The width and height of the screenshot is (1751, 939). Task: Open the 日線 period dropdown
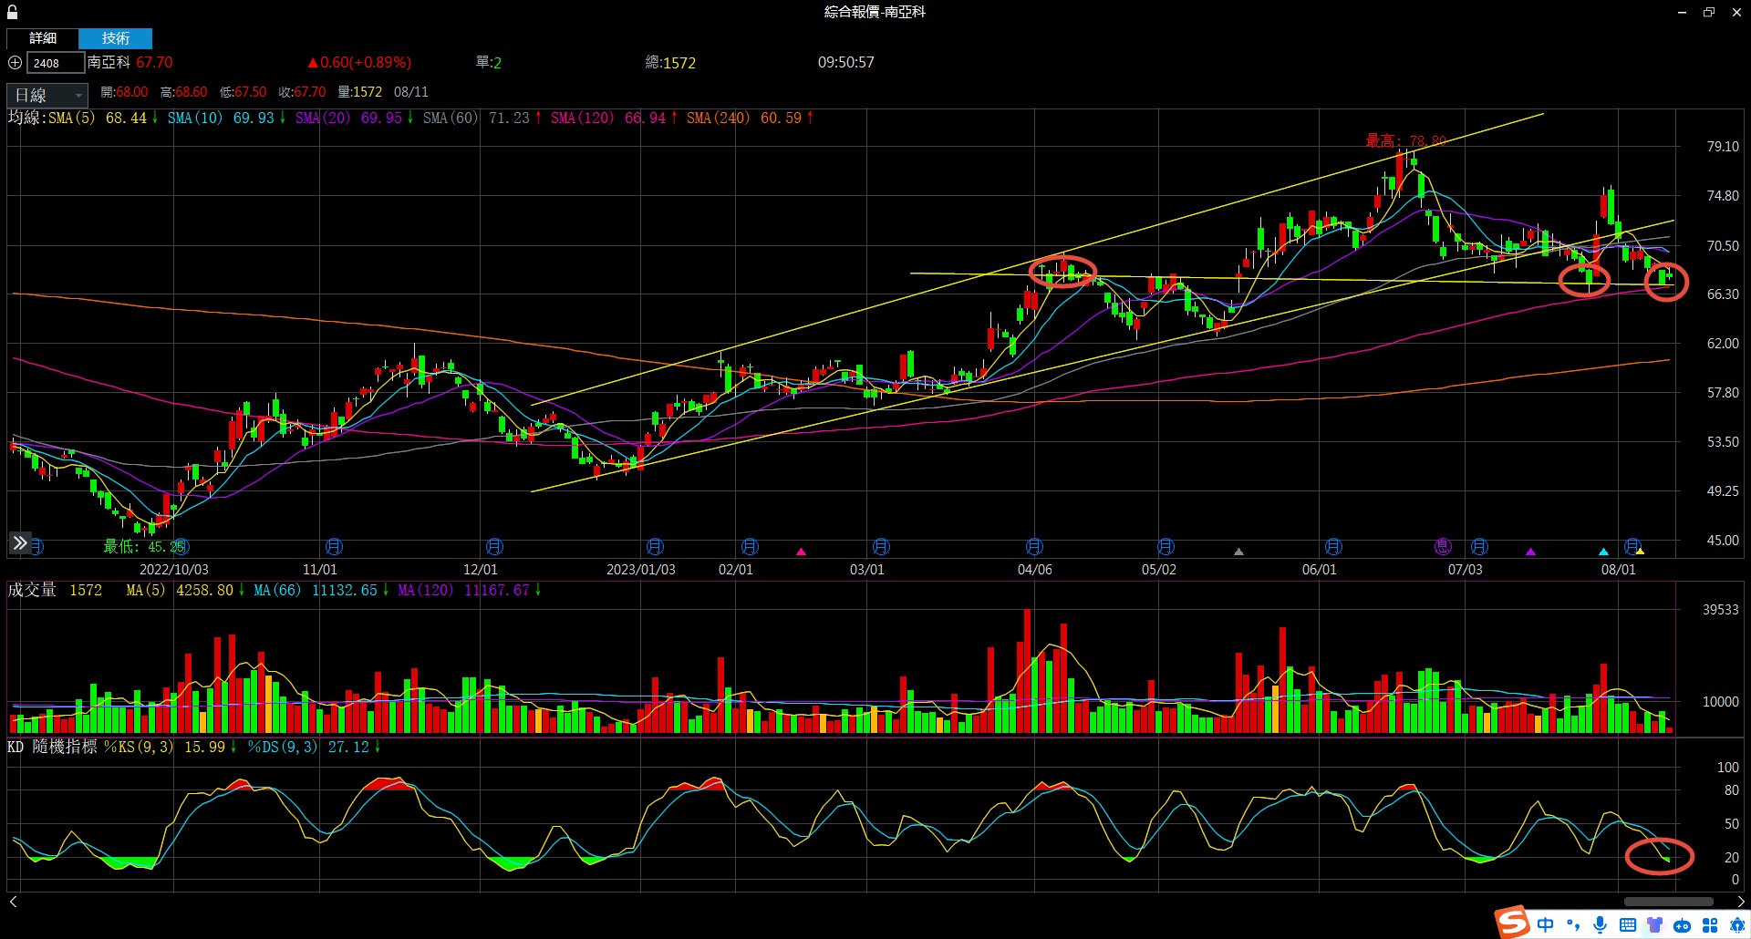coord(47,95)
